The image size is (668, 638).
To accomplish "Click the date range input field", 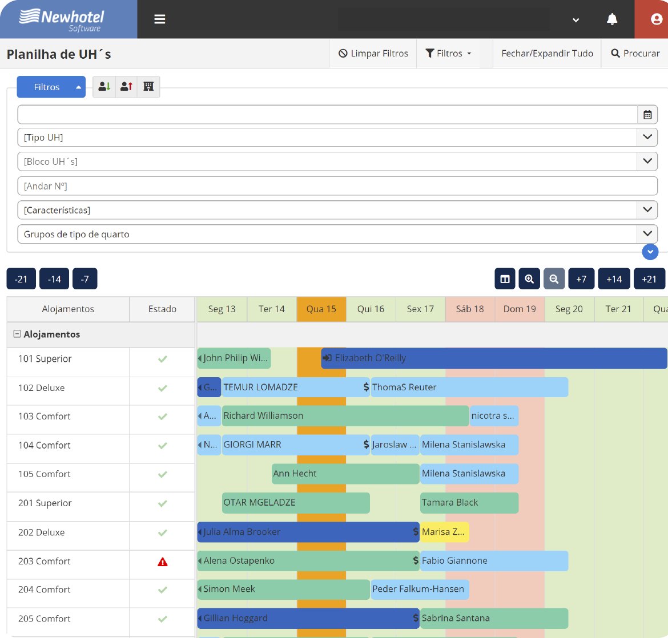I will [328, 115].
